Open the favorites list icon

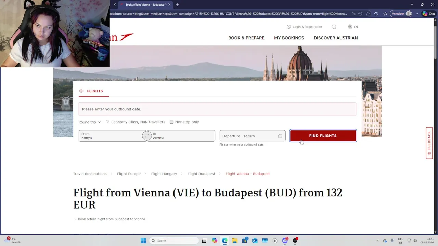[385, 14]
